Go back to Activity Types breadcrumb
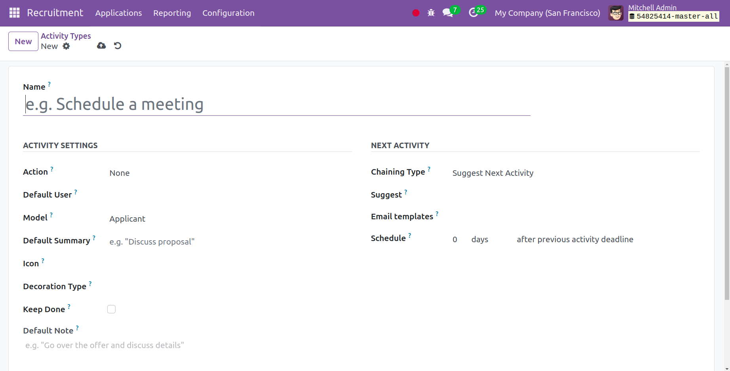Viewport: 730px width, 371px height. coord(66,36)
